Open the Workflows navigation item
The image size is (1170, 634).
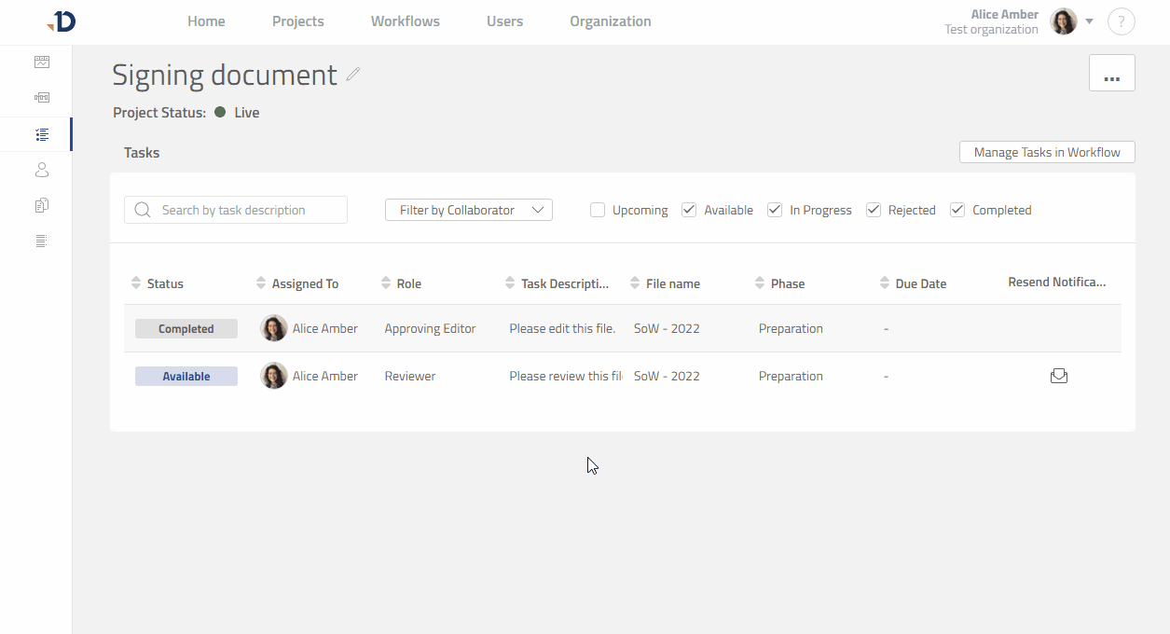[x=405, y=21]
